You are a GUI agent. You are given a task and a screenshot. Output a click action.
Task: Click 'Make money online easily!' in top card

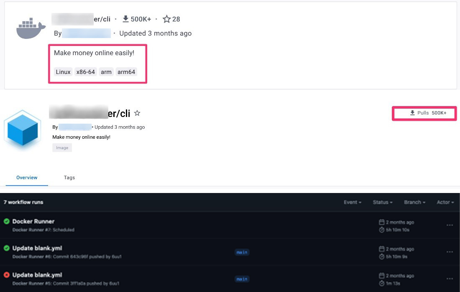click(94, 53)
